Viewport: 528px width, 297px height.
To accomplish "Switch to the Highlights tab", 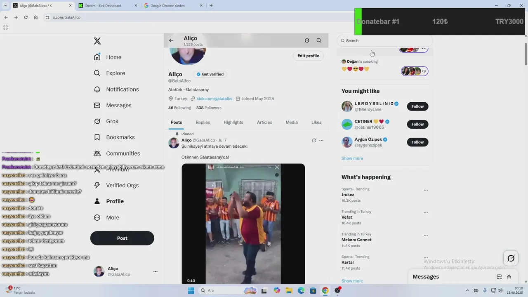I will 233,123.
